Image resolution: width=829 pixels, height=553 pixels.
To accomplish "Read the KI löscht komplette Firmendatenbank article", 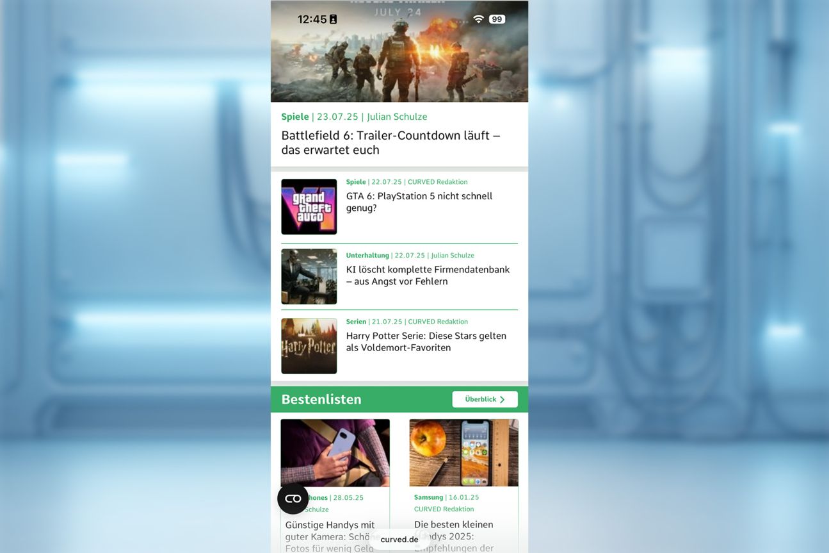I will coord(428,276).
